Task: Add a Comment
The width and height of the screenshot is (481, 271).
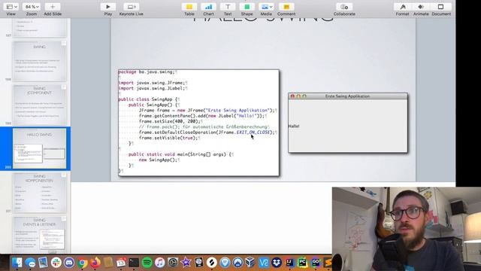Action: click(x=286, y=7)
